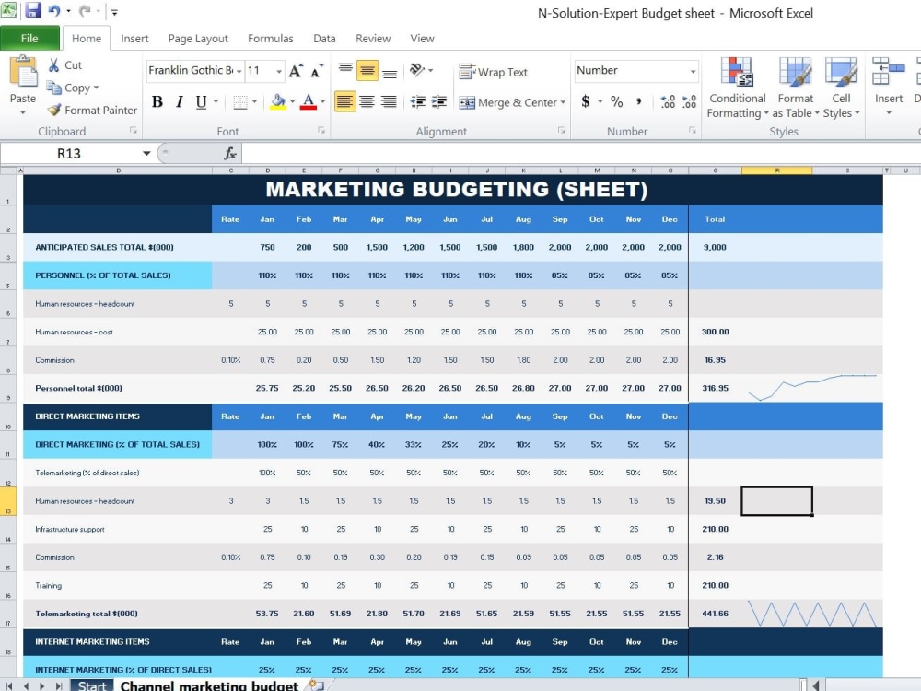Screen dimensions: 921x691
Task: Open Format as Table gallery
Action: click(x=796, y=88)
